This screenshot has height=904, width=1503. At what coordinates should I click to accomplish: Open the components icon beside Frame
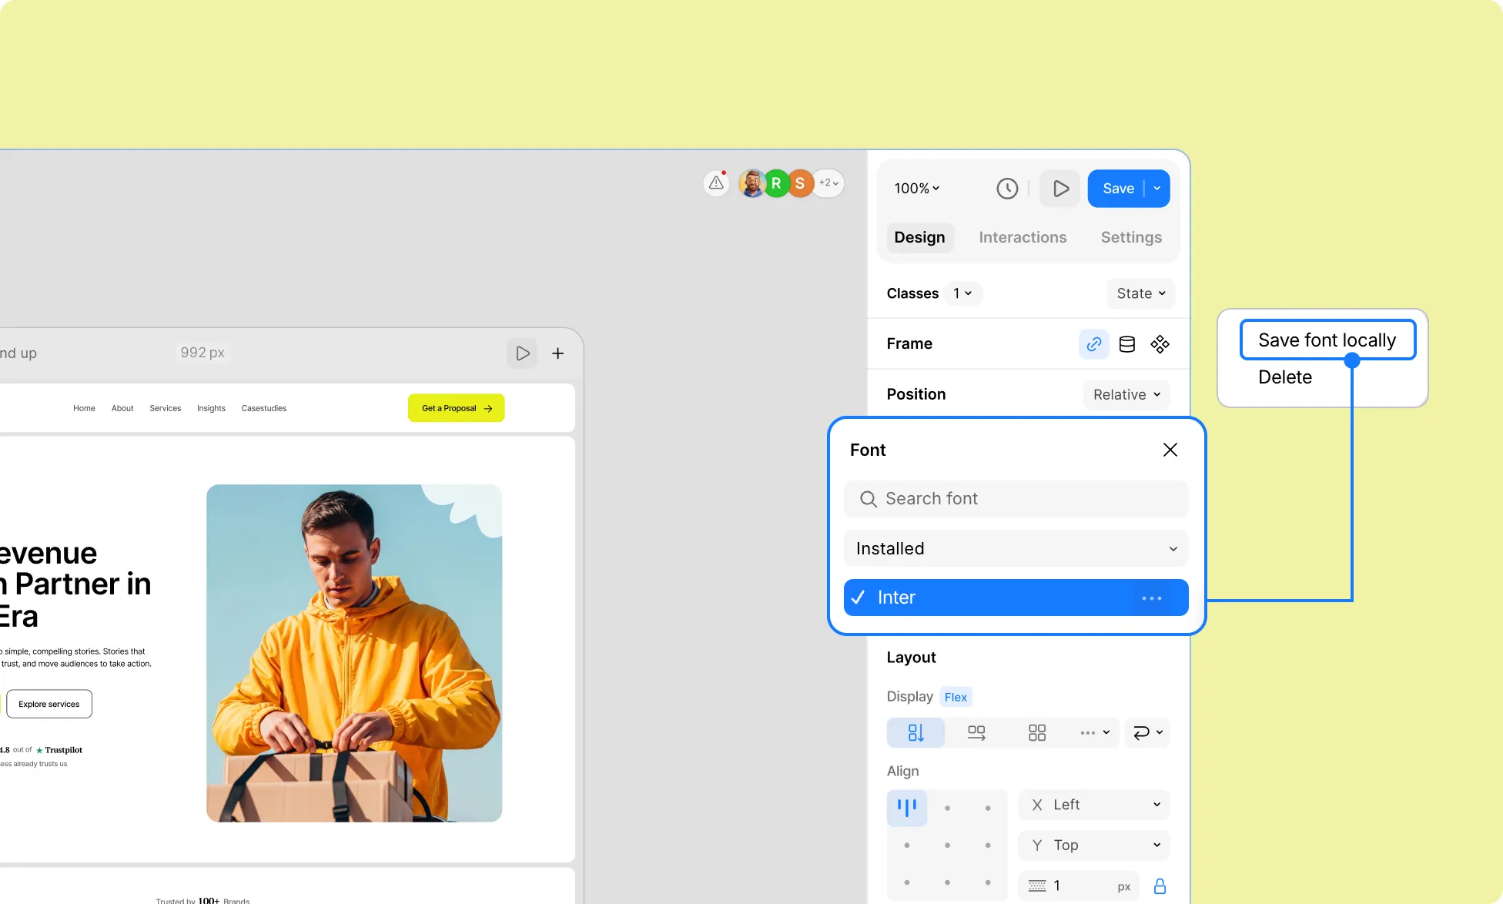coord(1160,344)
